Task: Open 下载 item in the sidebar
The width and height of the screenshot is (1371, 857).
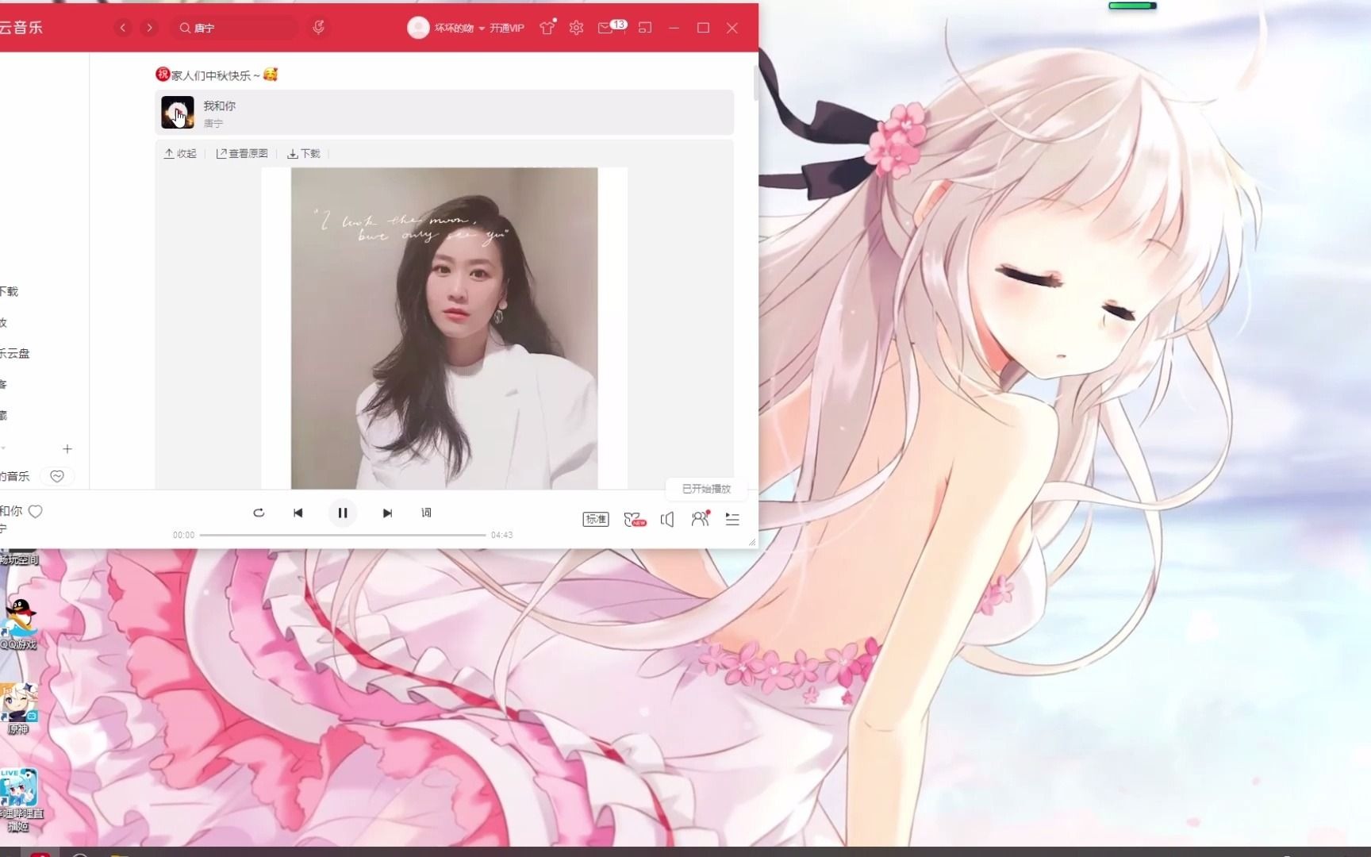Action: [x=10, y=291]
